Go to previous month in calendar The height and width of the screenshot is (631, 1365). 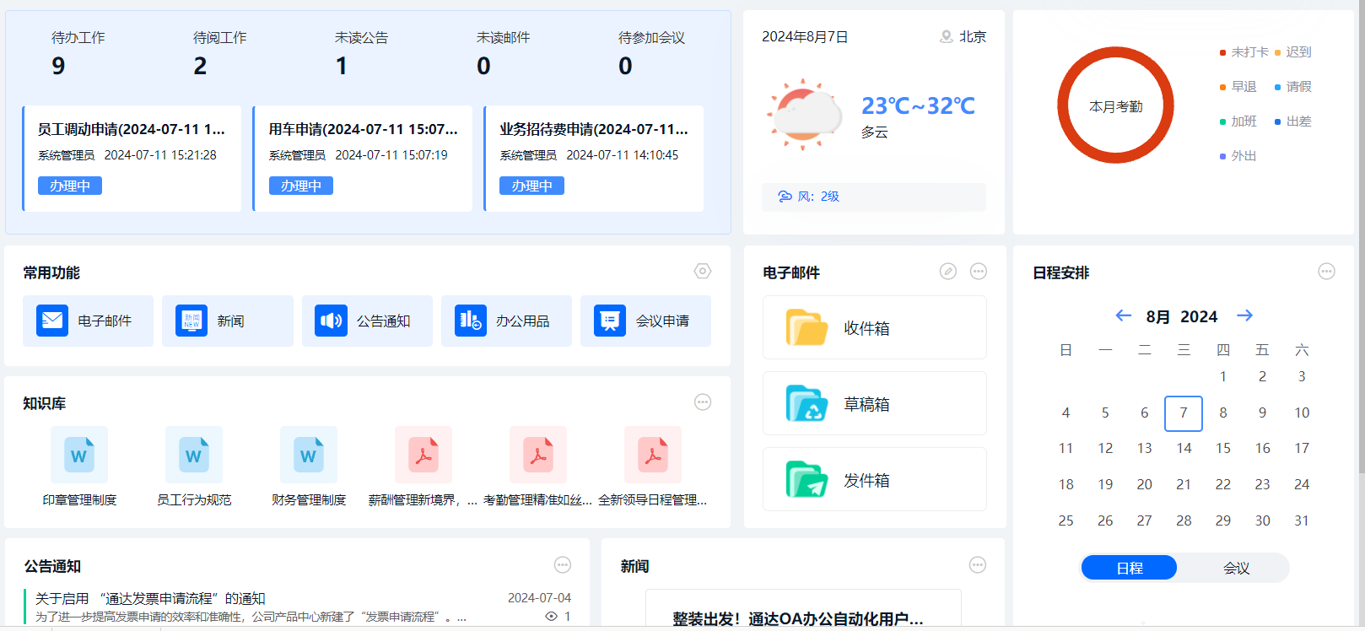1123,315
